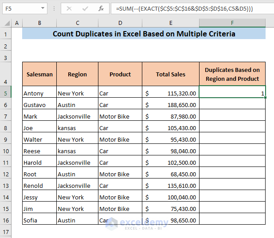274x238 pixels.
Task: Click the fill handle of cell F5
Action: (265, 97)
